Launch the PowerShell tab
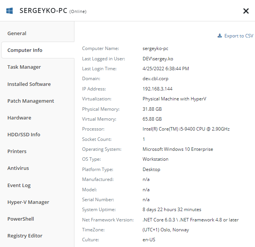Viewport: 255px width, 247px height. (x=37, y=219)
